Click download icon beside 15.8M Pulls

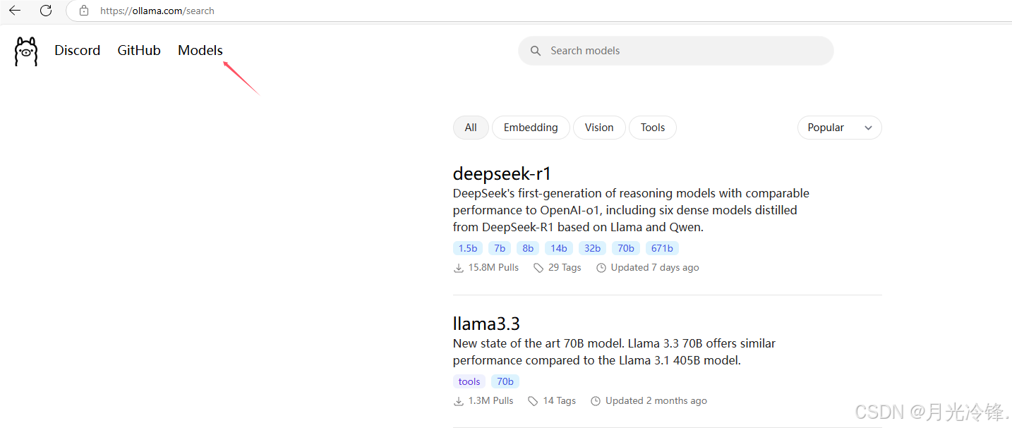click(459, 268)
